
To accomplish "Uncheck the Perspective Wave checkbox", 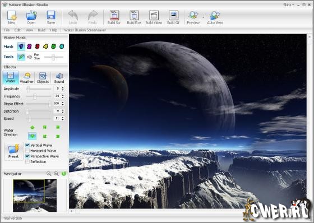I will click(x=27, y=156).
